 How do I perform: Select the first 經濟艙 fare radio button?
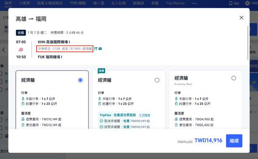80,80
